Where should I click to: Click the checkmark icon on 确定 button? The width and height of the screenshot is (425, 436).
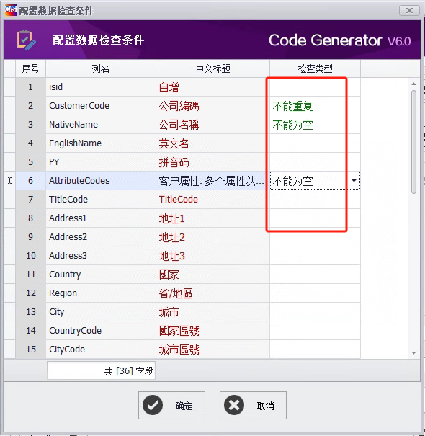tap(153, 405)
